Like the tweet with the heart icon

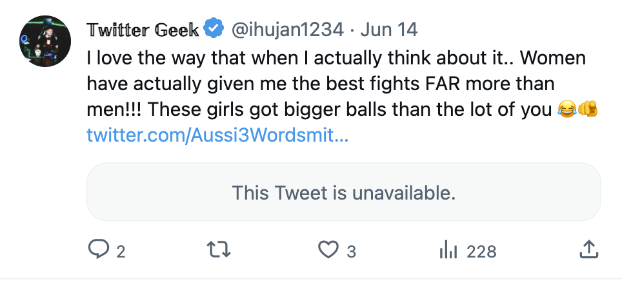pos(330,250)
